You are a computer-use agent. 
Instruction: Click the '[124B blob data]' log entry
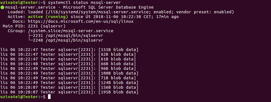click(118, 83)
